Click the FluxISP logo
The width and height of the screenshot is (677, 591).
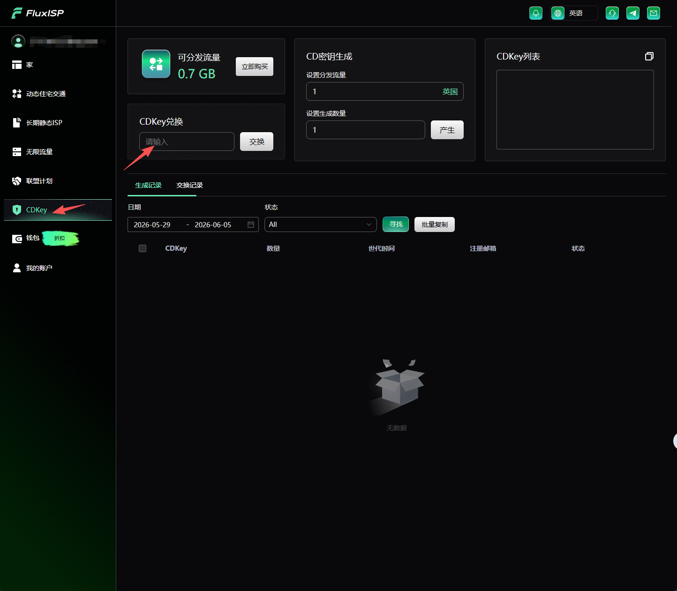point(38,13)
